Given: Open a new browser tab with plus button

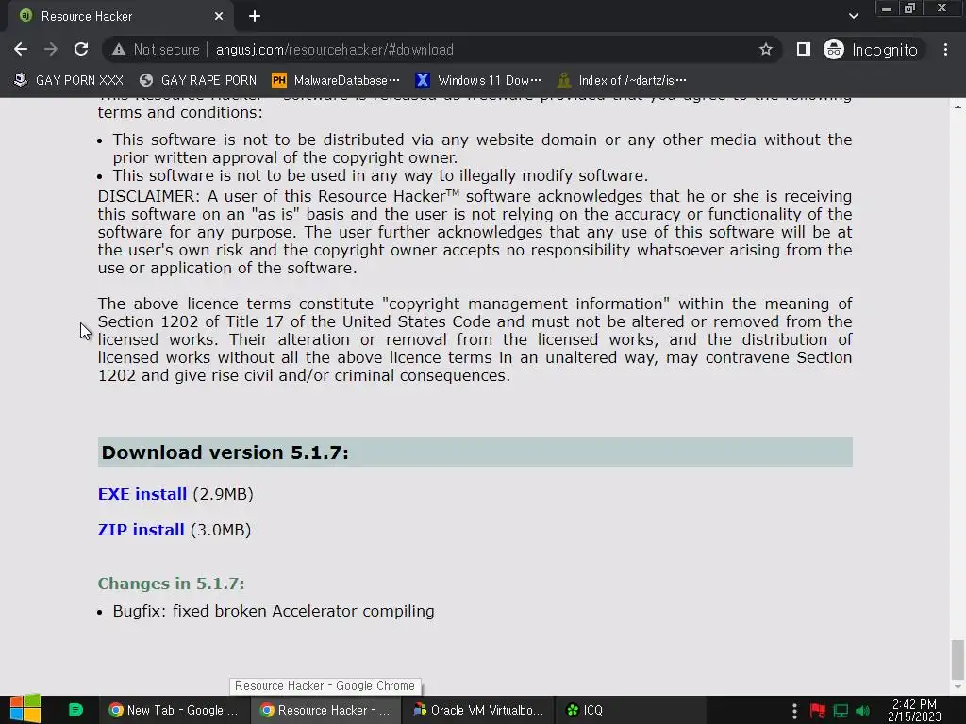Looking at the screenshot, I should pos(255,17).
